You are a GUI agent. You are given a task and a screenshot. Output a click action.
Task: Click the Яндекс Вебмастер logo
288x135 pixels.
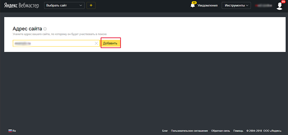[x=22, y=6]
